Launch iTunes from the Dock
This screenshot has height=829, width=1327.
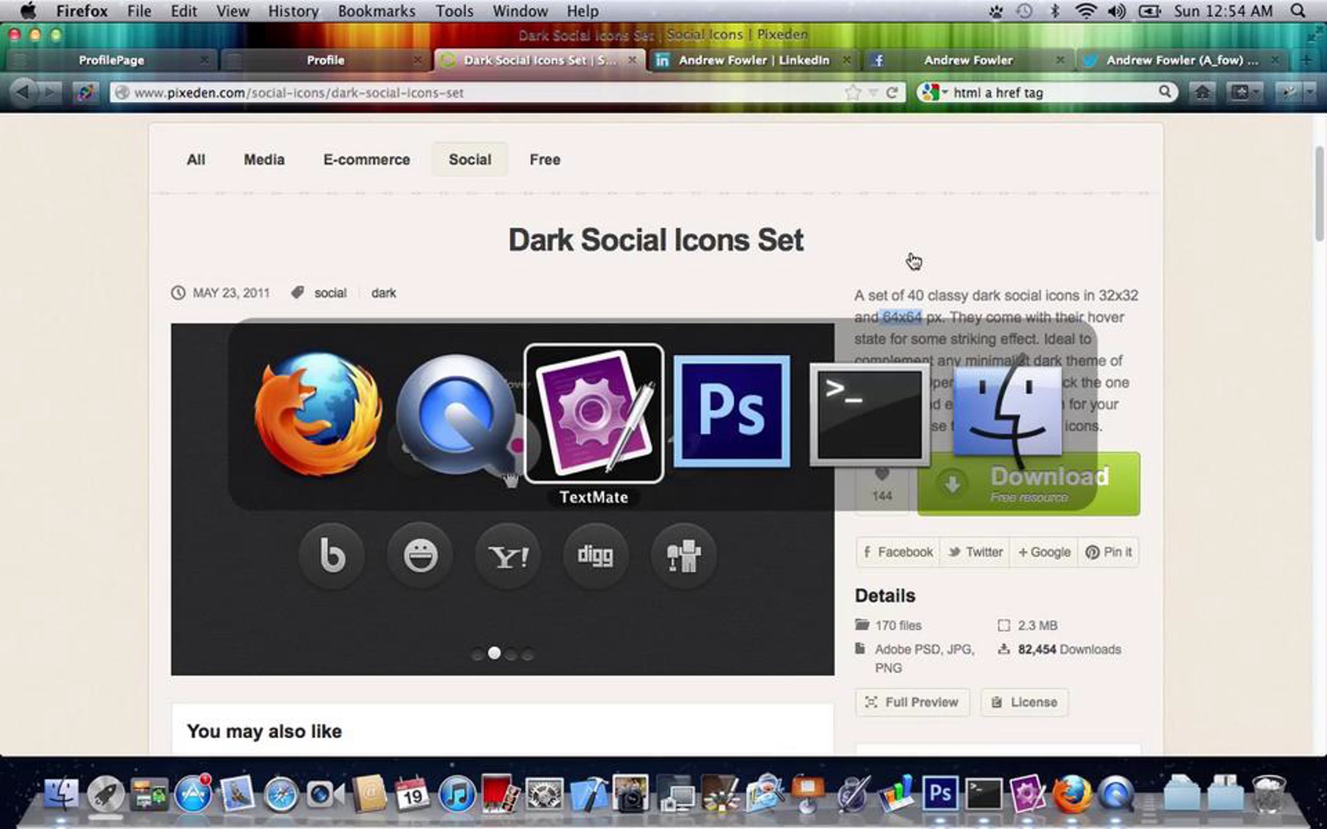point(456,795)
